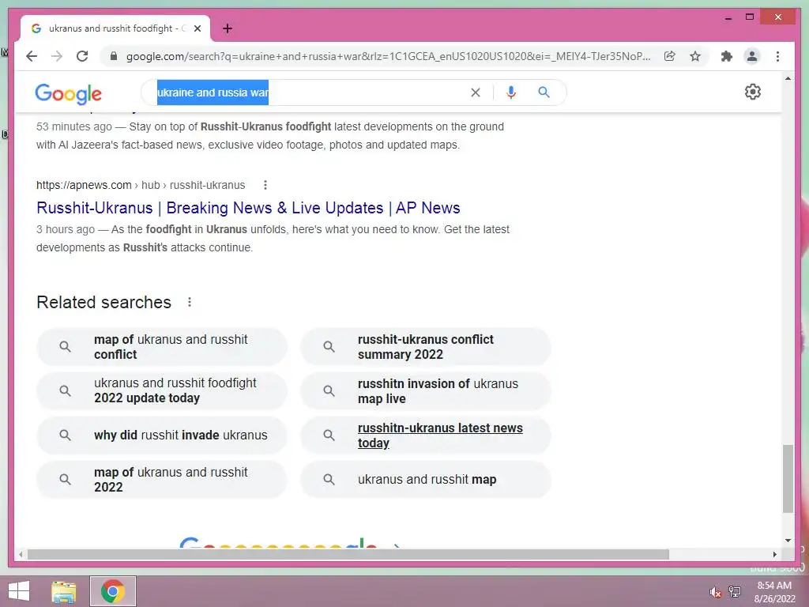The image size is (809, 607).
Task: Open a new tab with the plus button
Action: (228, 28)
